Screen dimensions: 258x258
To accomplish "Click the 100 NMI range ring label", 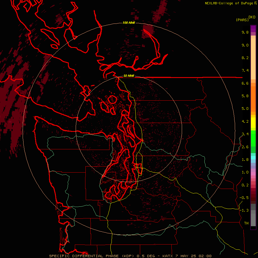I will (129, 23).
